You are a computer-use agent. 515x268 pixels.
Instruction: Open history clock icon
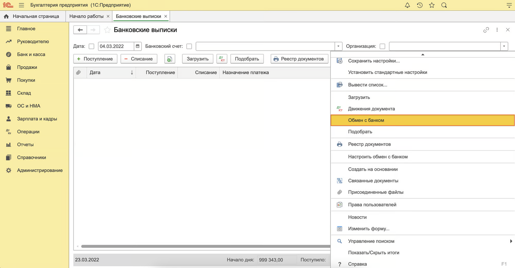(x=420, y=5)
